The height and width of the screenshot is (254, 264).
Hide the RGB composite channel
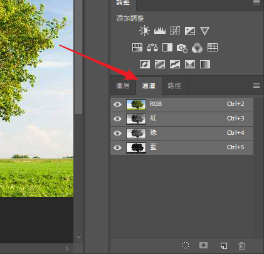pyautogui.click(x=117, y=104)
